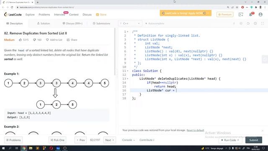Screen dimensions: 268x151
Task: Collapse the line 13 function fold arrow
Action: click(x=128, y=79)
